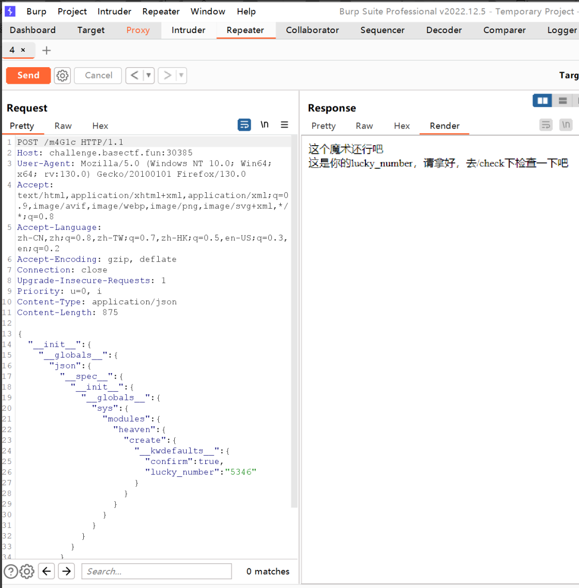Open search help question mark icon
This screenshot has width=579, height=588.
pyautogui.click(x=11, y=571)
